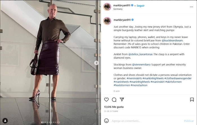
Task: Click the add comment input field
Action: 146,121
